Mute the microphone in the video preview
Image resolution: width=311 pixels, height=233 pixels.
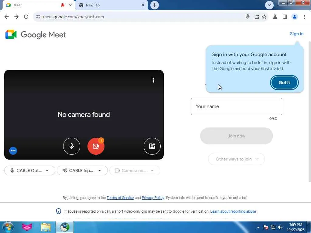[72, 146]
